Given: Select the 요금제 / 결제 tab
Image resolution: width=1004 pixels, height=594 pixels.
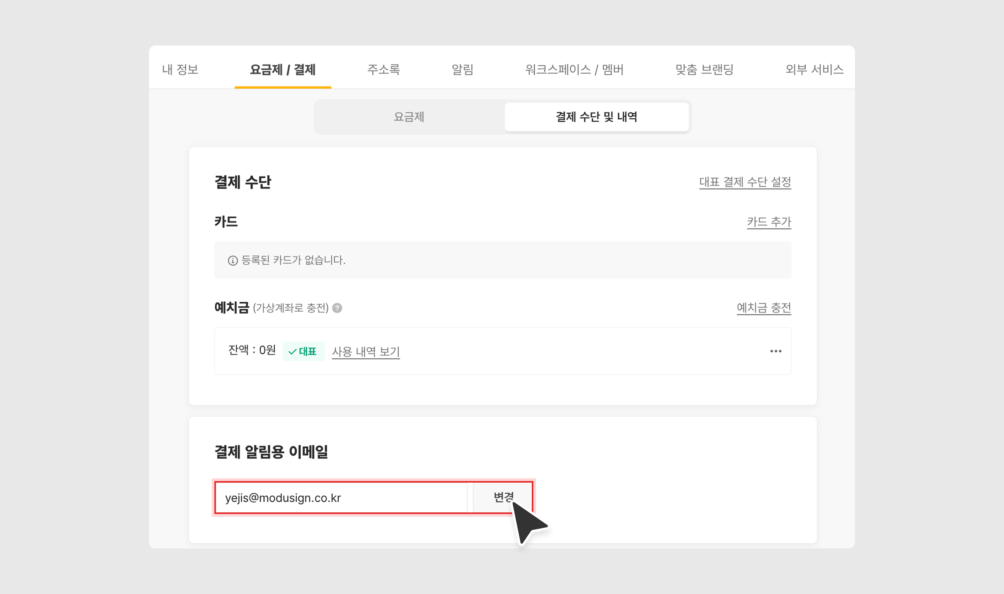Looking at the screenshot, I should click(x=283, y=69).
